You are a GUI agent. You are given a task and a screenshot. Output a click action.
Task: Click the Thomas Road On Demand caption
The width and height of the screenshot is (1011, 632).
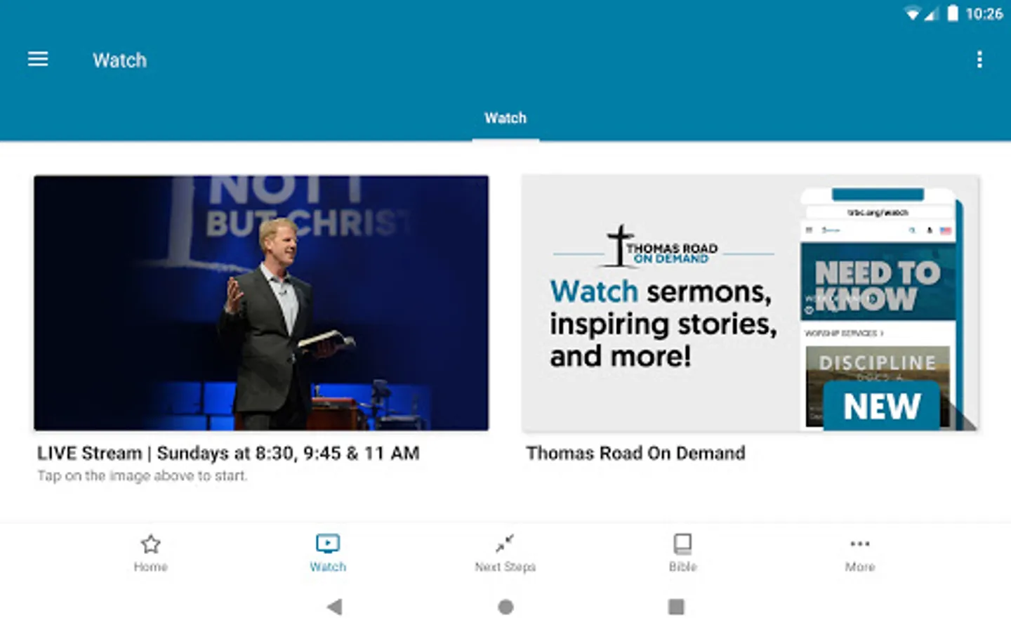(635, 454)
